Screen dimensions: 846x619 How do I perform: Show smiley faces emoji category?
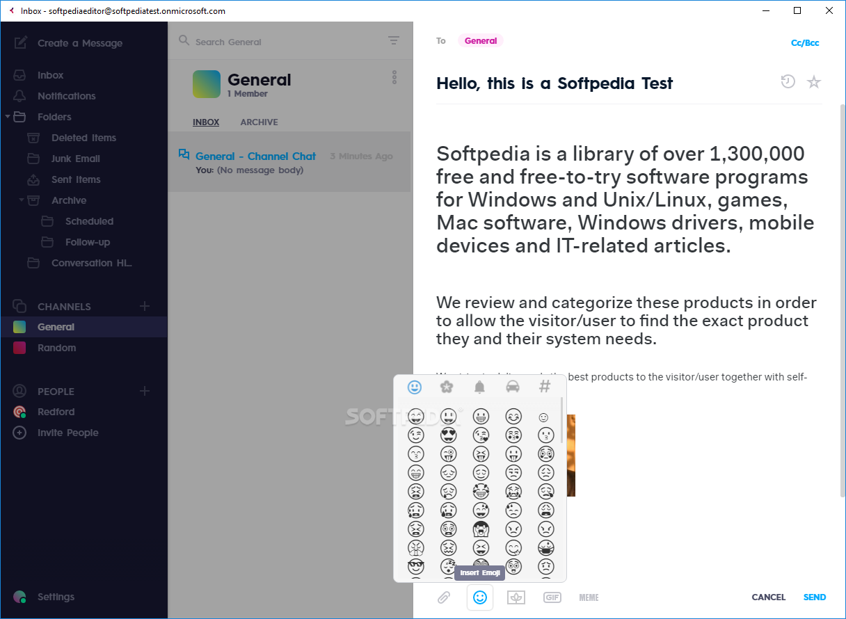pyautogui.click(x=415, y=387)
